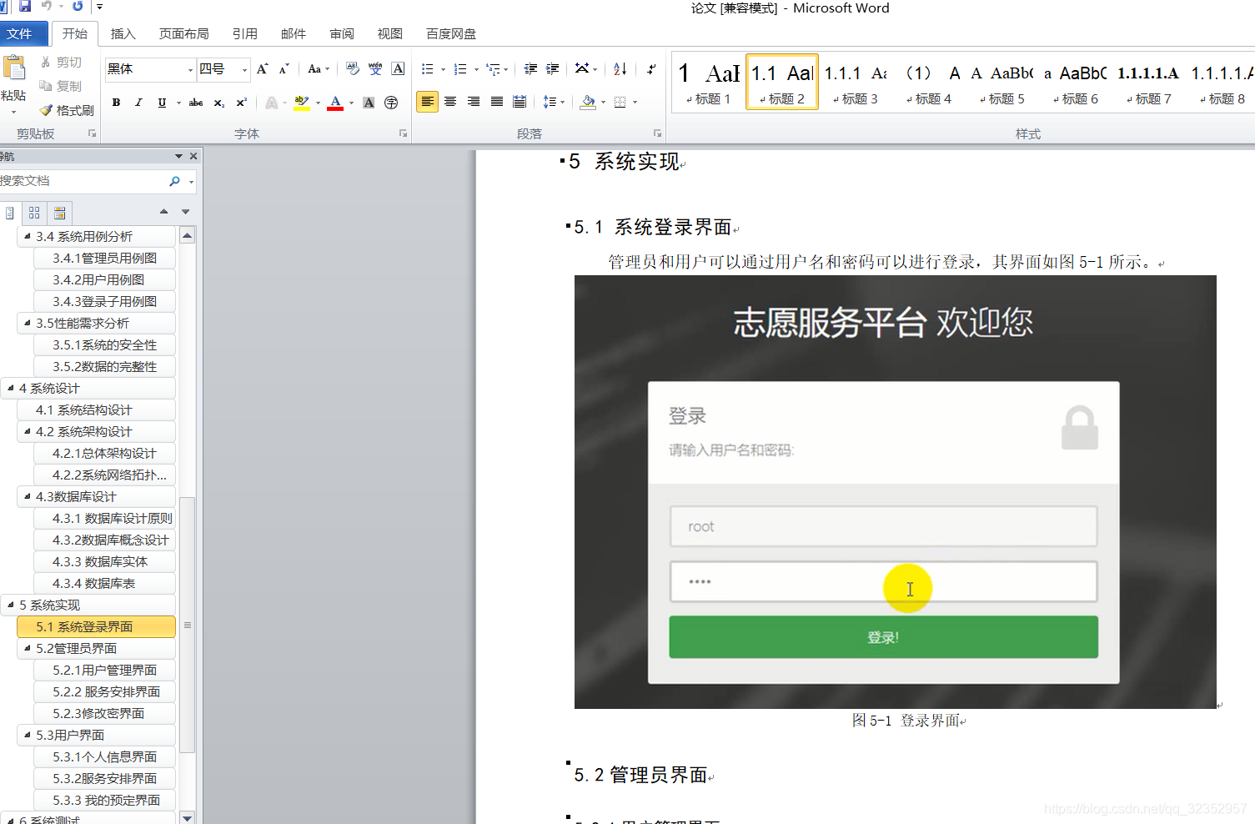1255x824 pixels.
Task: Apply red font color
Action: point(335,103)
